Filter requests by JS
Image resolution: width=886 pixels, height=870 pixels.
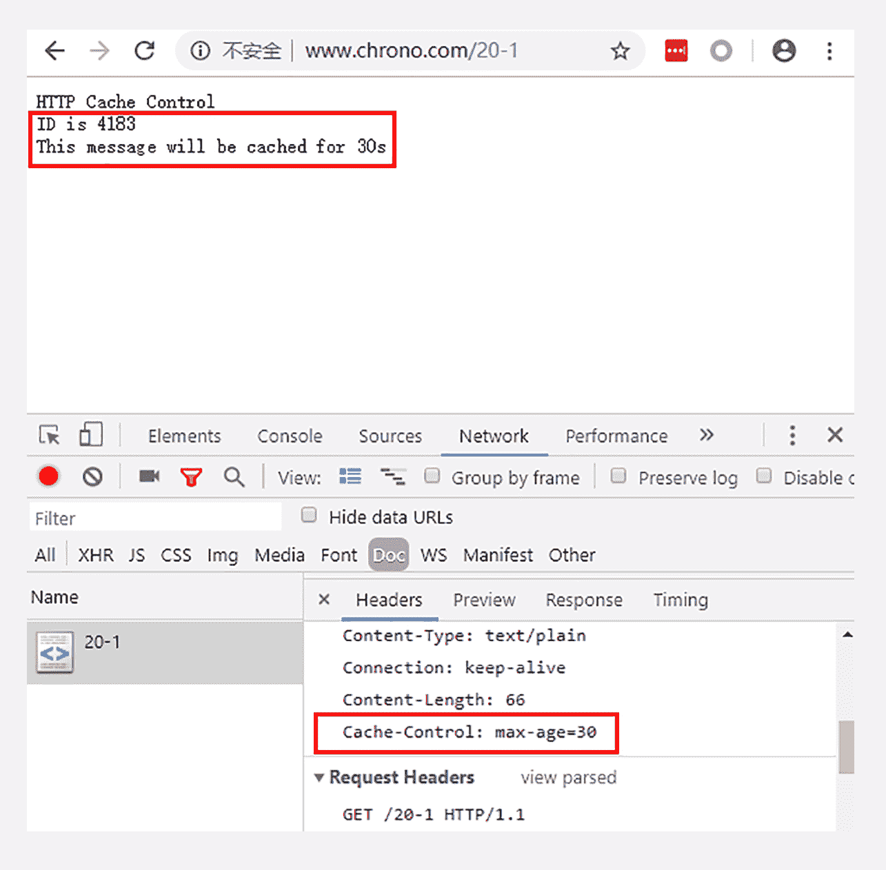pos(137,555)
